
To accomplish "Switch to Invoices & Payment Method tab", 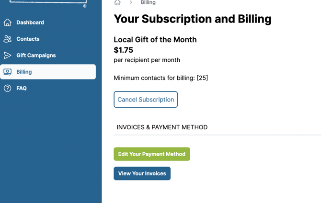I will pos(162,127).
